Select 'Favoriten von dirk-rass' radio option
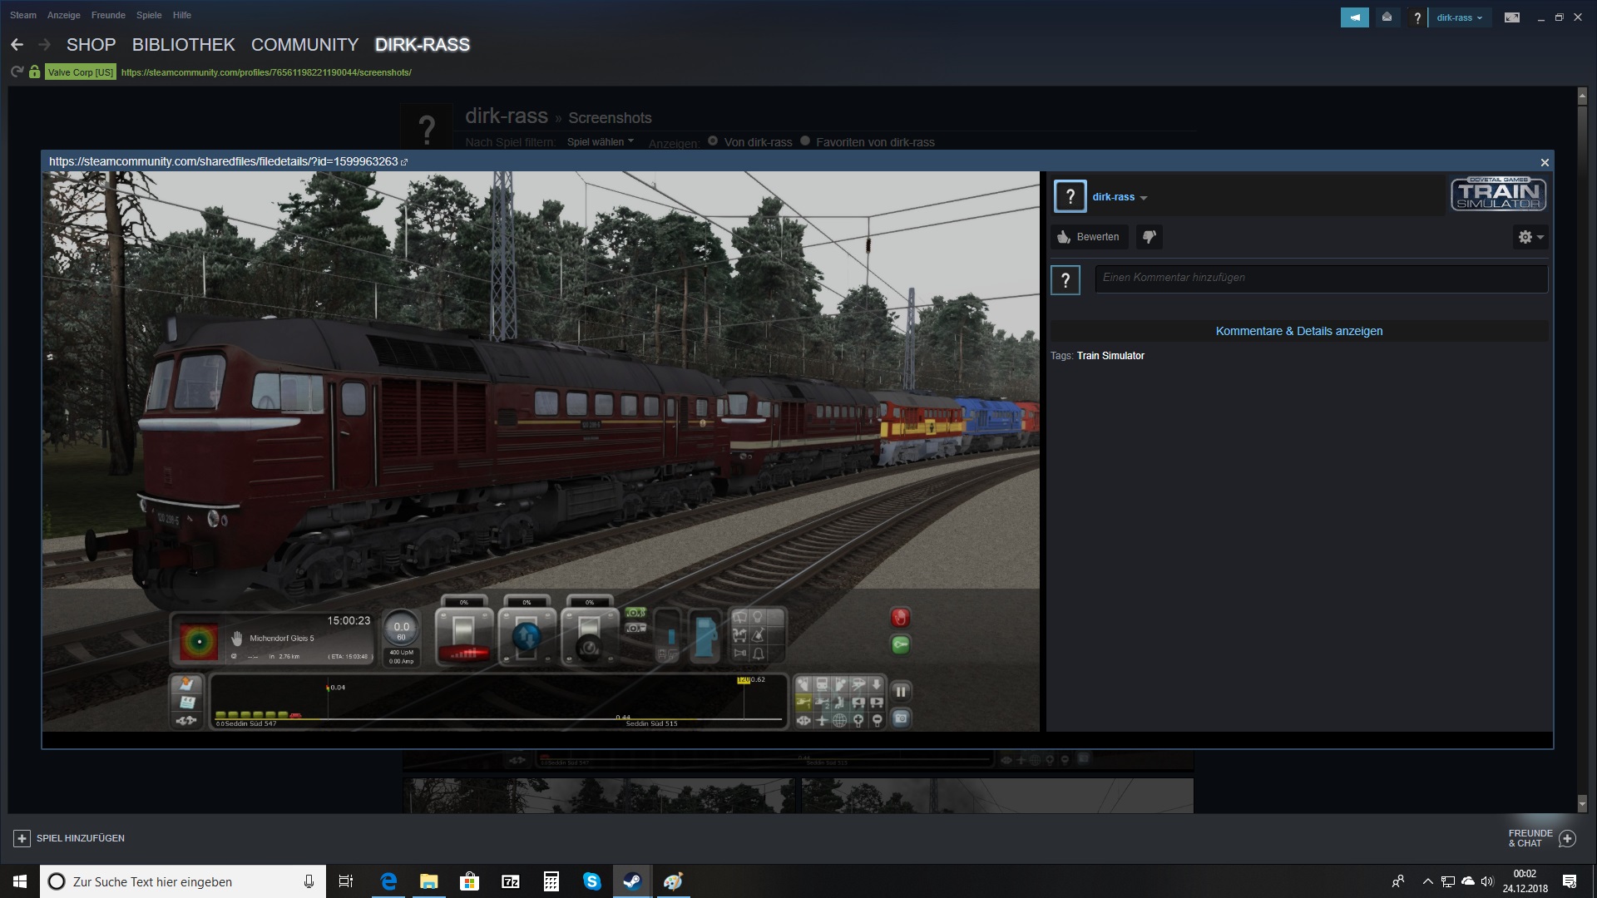 pos(805,141)
